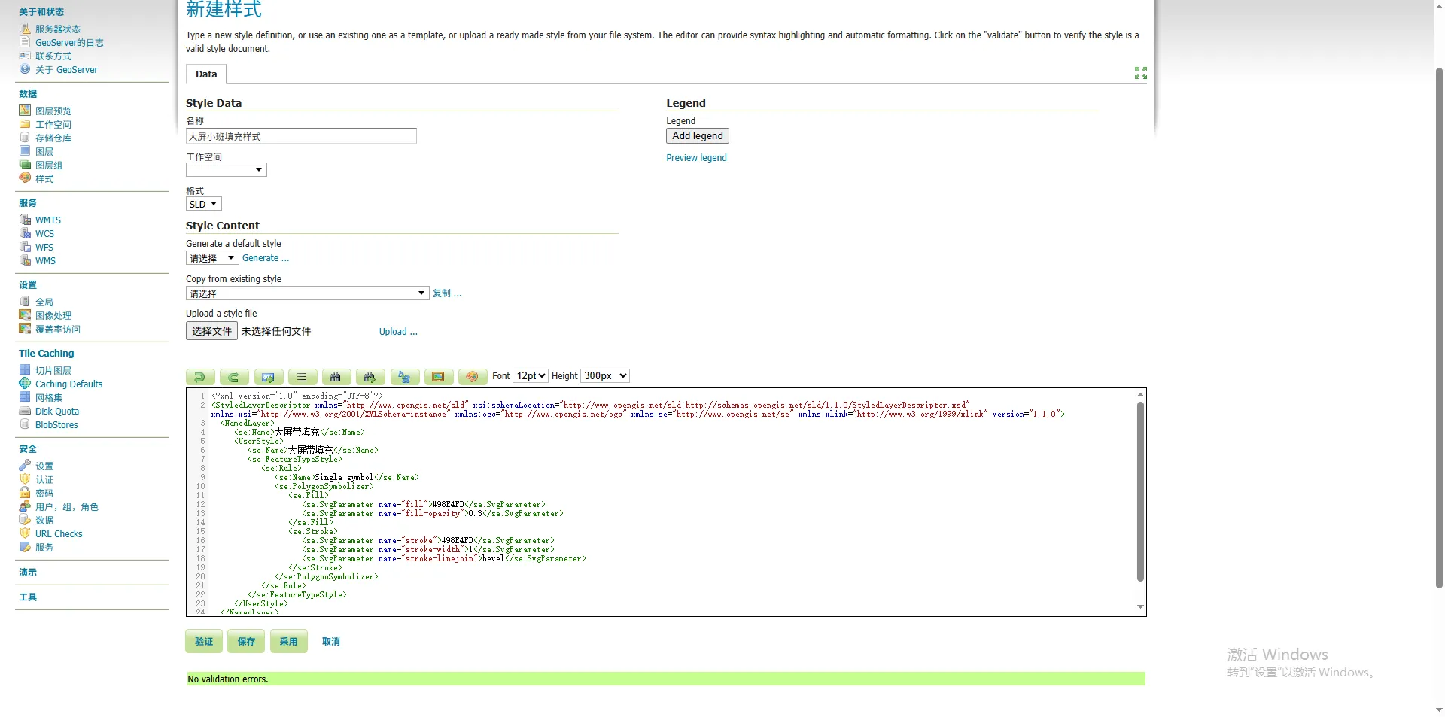Open the color chooser palette icon

[x=473, y=377]
